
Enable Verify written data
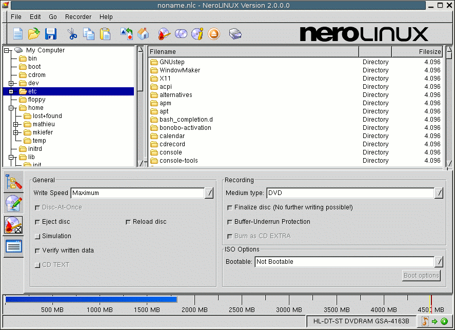[37, 251]
